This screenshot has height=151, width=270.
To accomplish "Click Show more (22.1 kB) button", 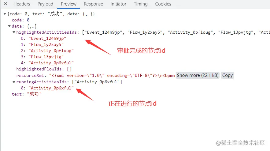I will (198, 75).
